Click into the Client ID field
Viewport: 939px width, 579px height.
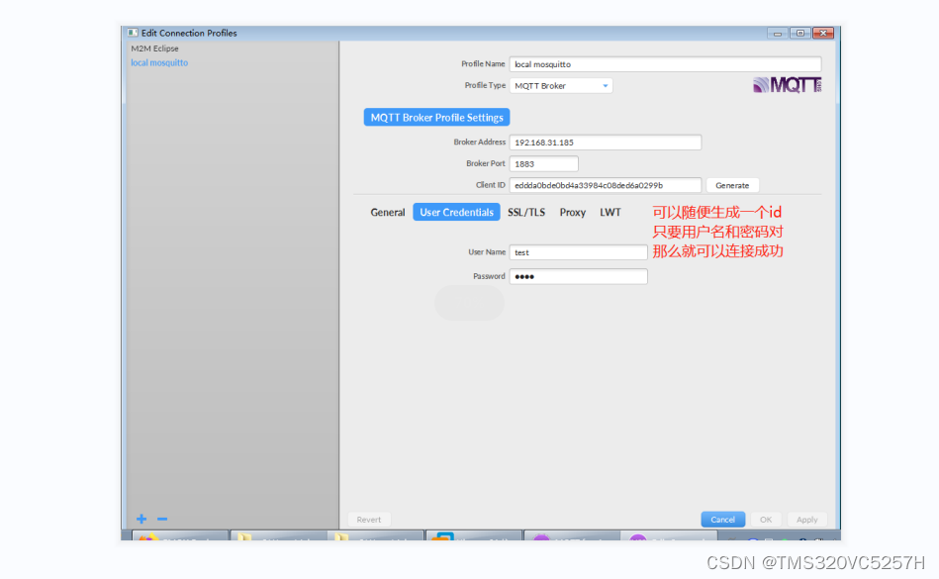[x=605, y=185]
